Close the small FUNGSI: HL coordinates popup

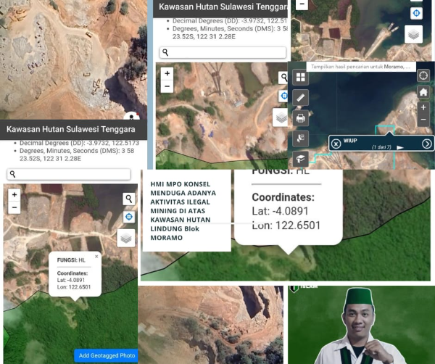pyautogui.click(x=96, y=257)
